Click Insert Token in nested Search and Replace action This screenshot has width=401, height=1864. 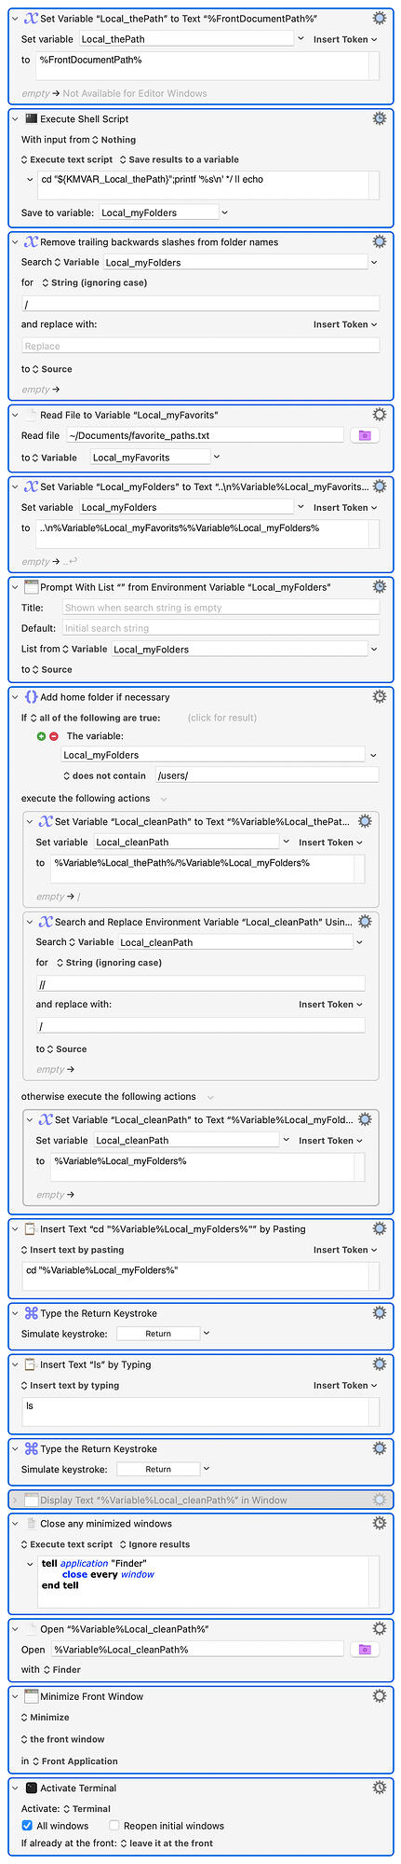pyautogui.click(x=331, y=1004)
